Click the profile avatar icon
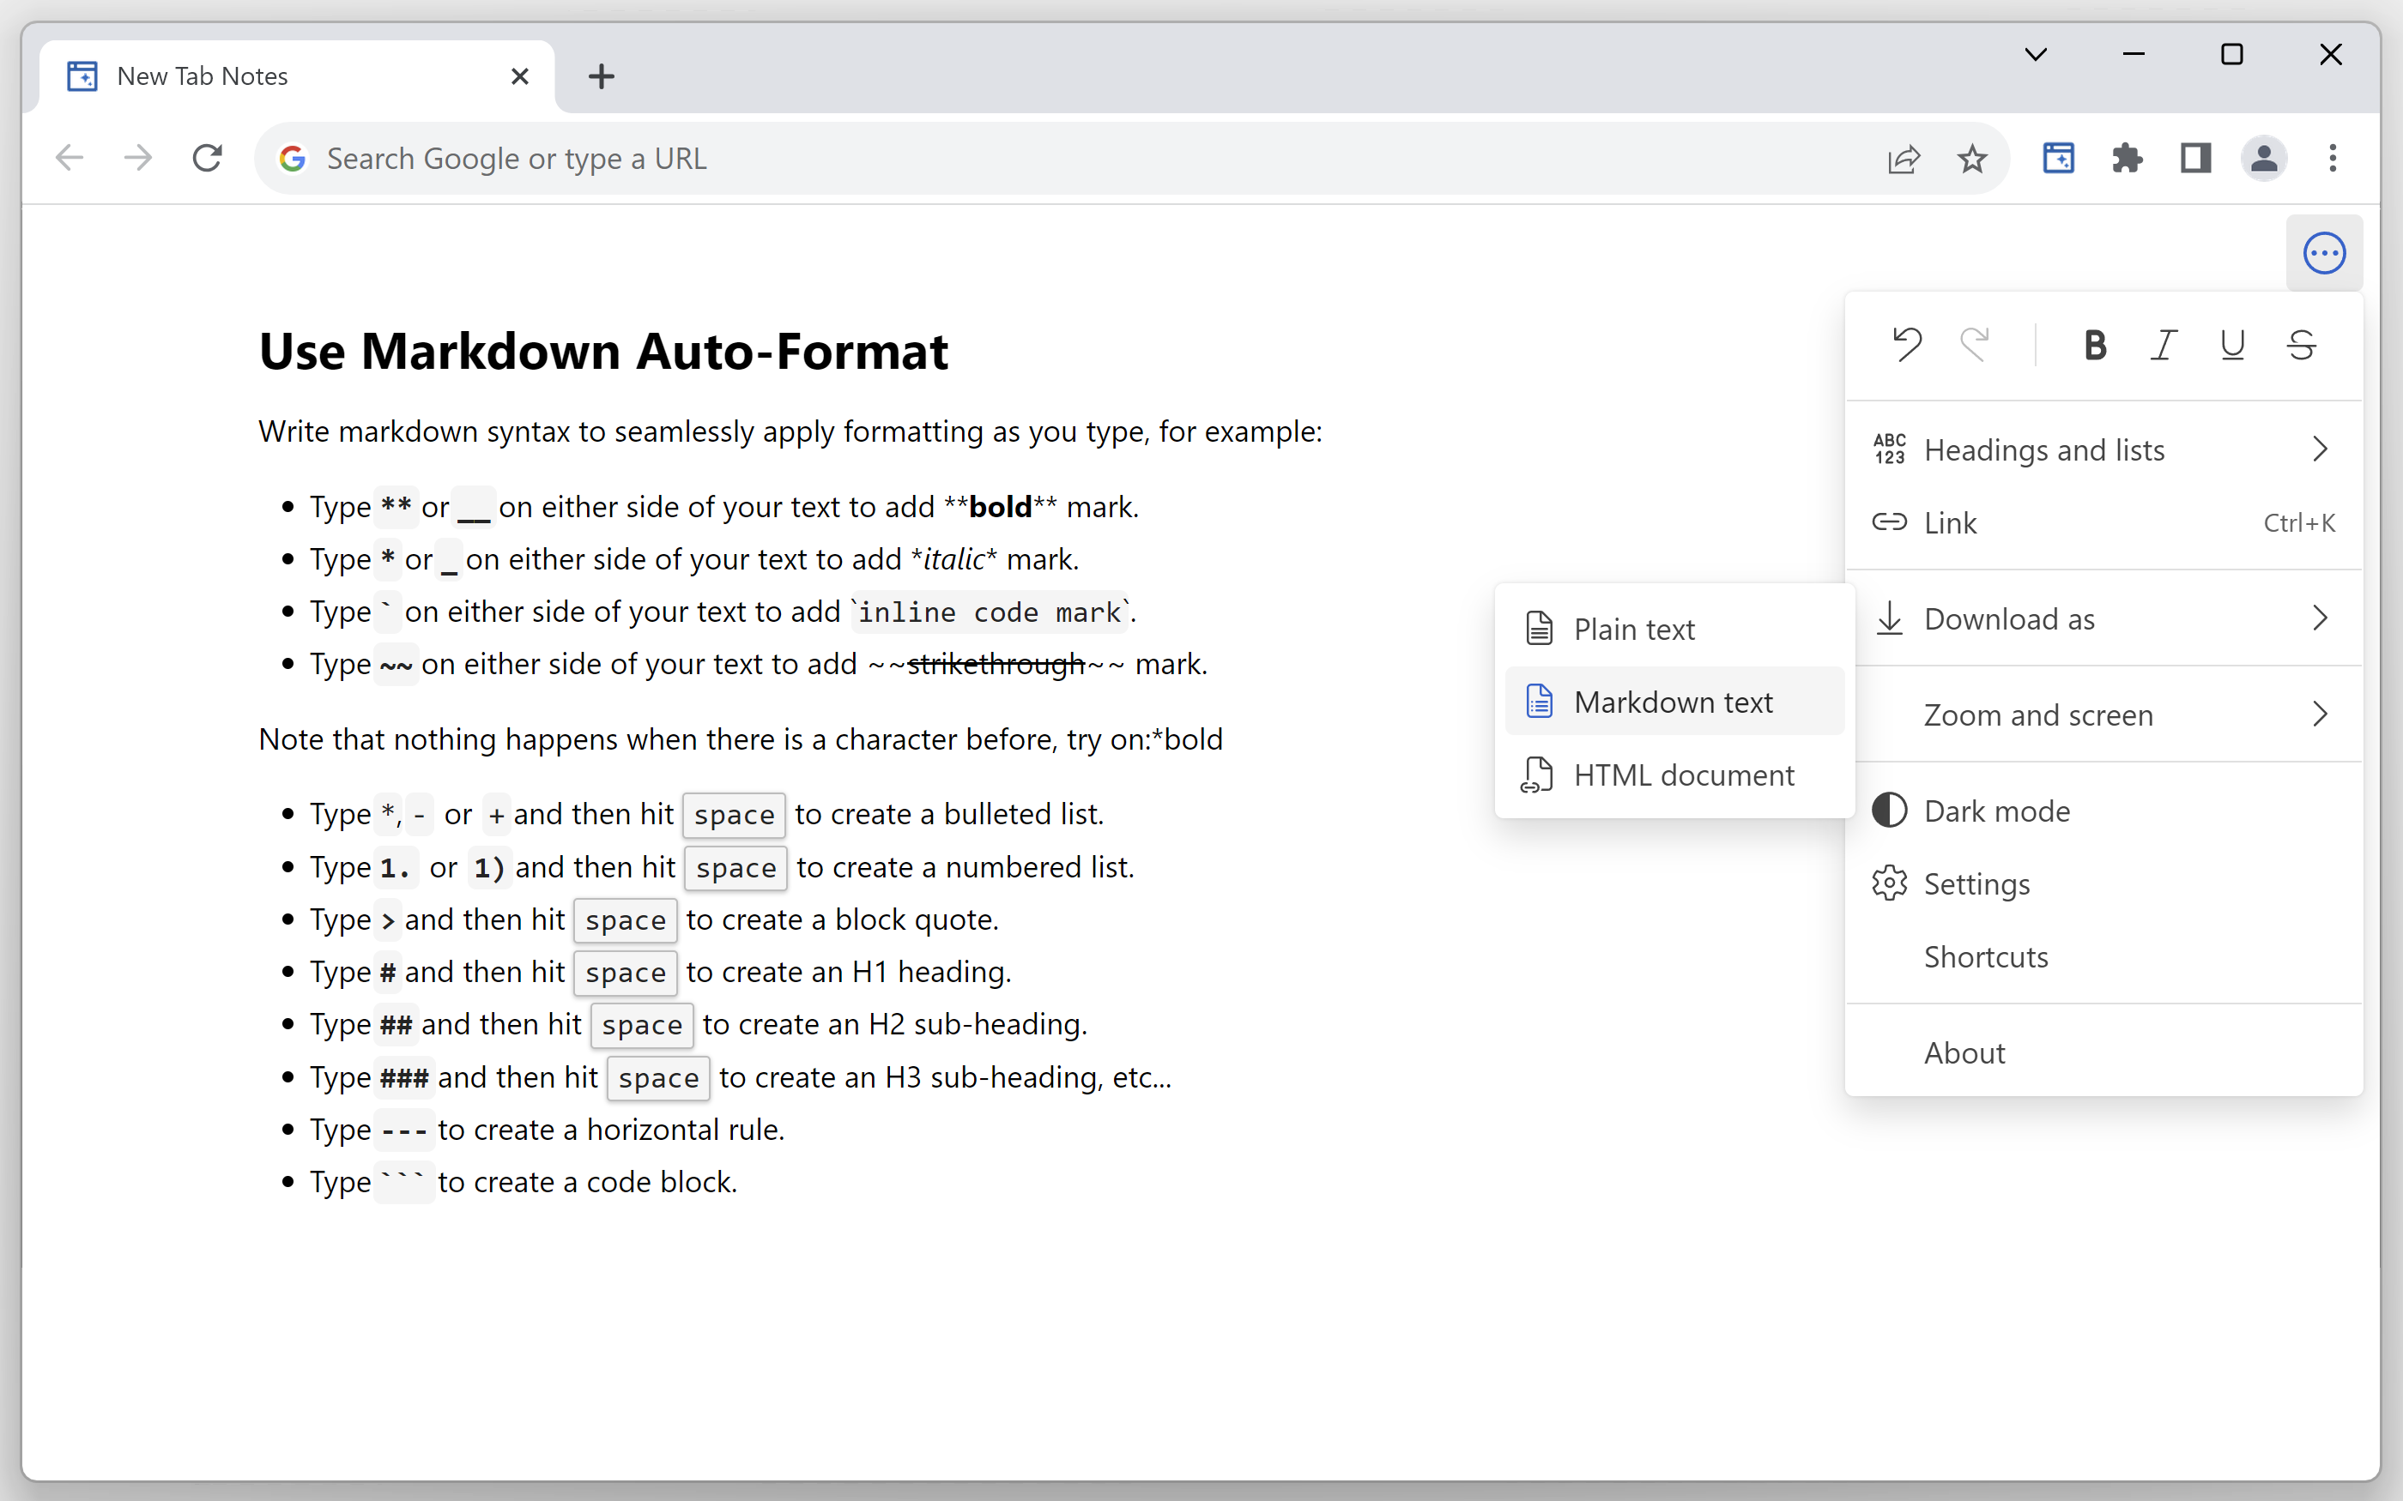 pos(2264,158)
